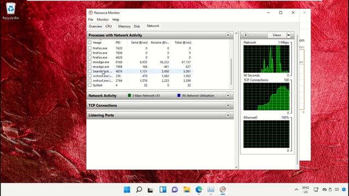Expand Listening Ports section chevron
The width and height of the screenshot is (349, 196).
click(228, 115)
